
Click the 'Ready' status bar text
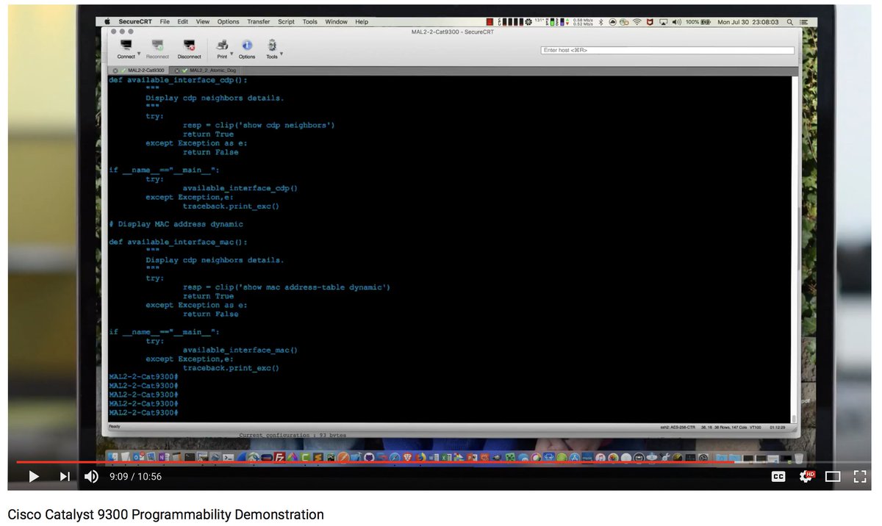[x=115, y=427]
